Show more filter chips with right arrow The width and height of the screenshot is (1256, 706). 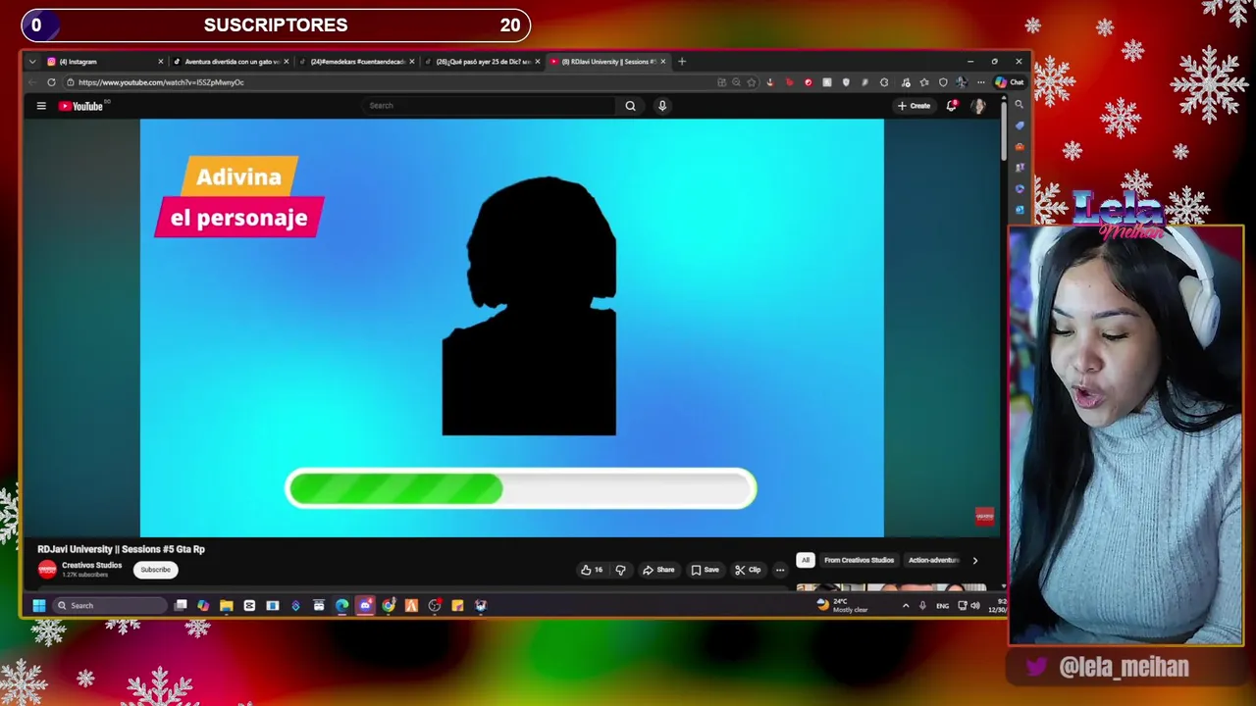(x=974, y=561)
